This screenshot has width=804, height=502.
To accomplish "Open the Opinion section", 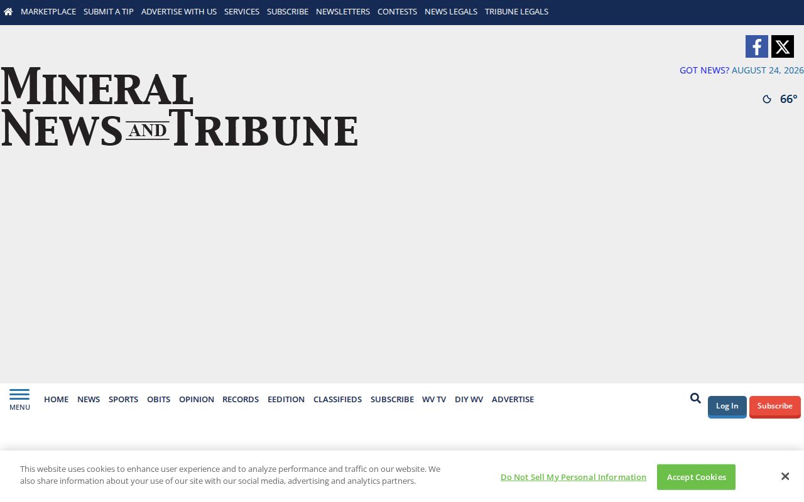I will click(x=197, y=399).
